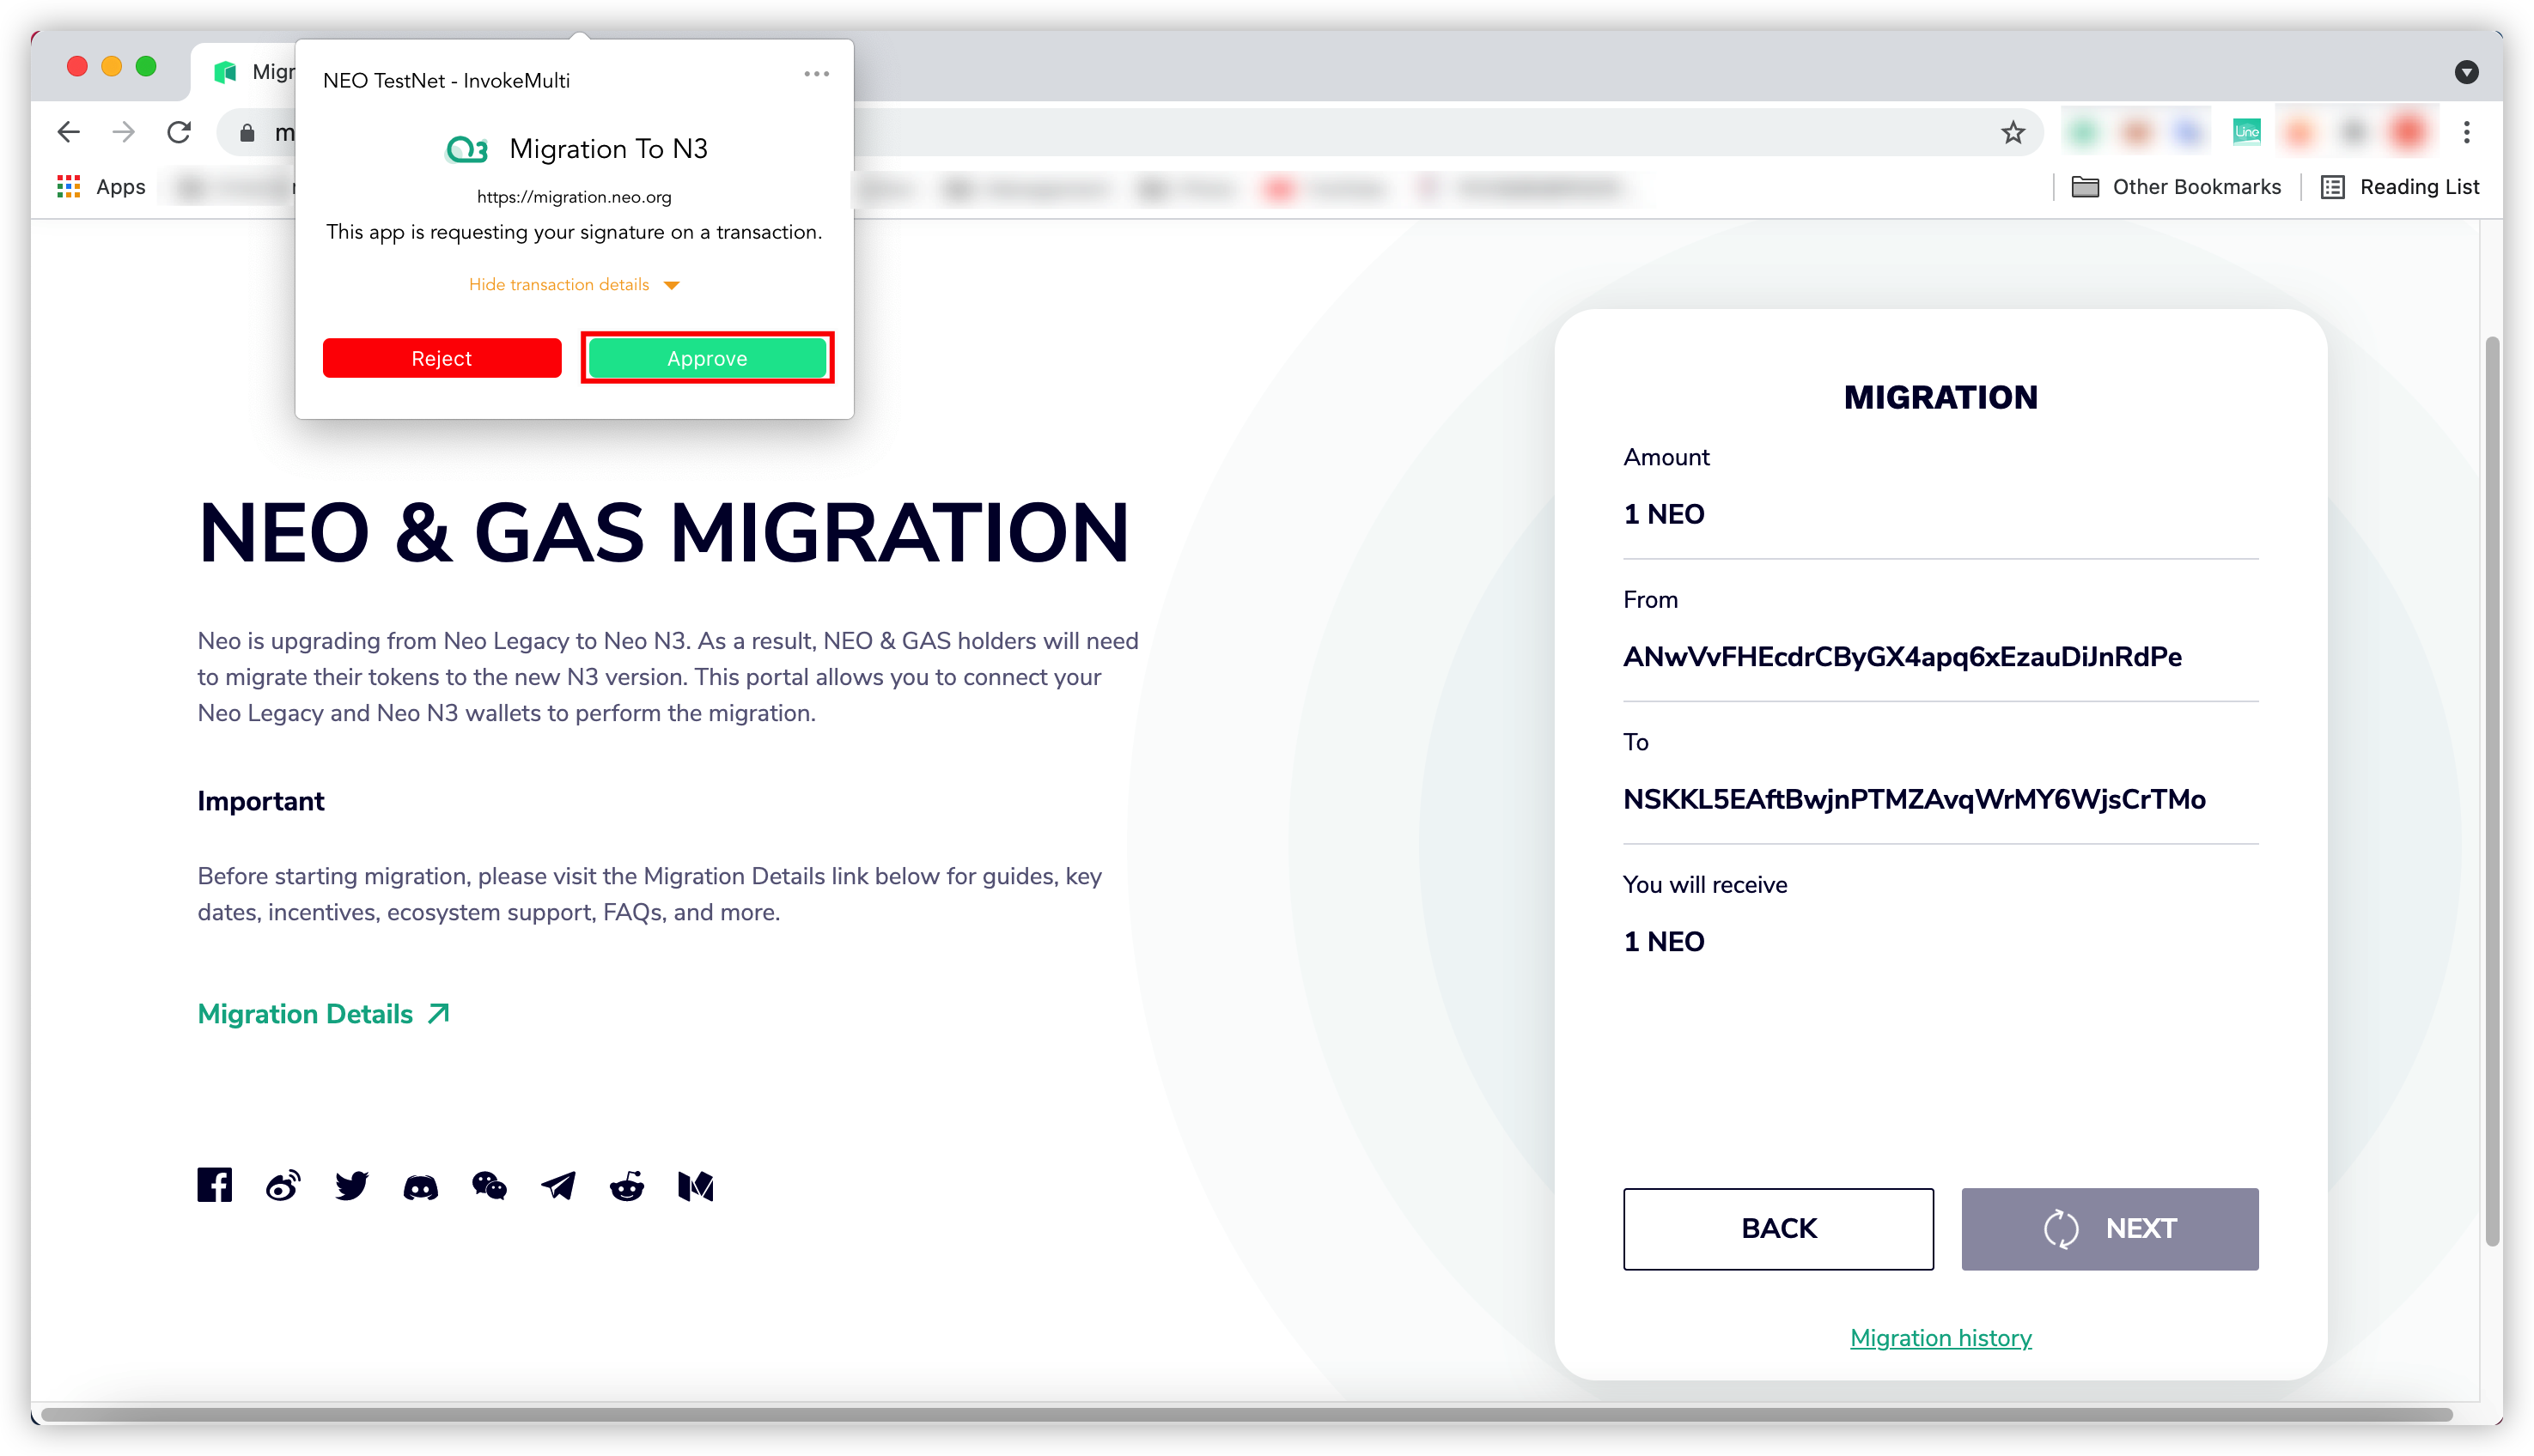
Task: Reload the page in browser
Action: tap(179, 132)
